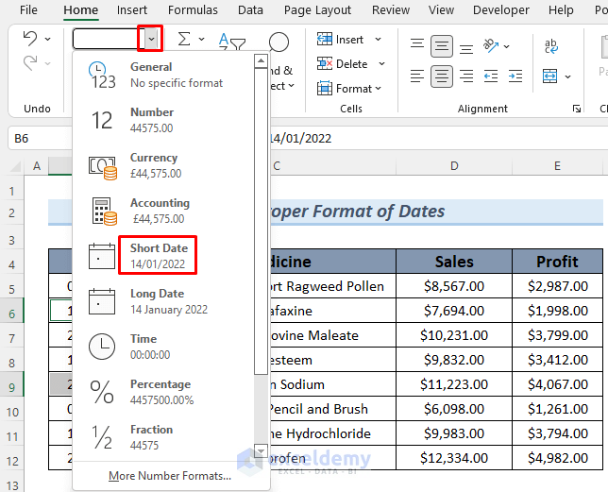Switch to the Page Layout tab
Image resolution: width=608 pixels, height=492 pixels.
click(317, 10)
